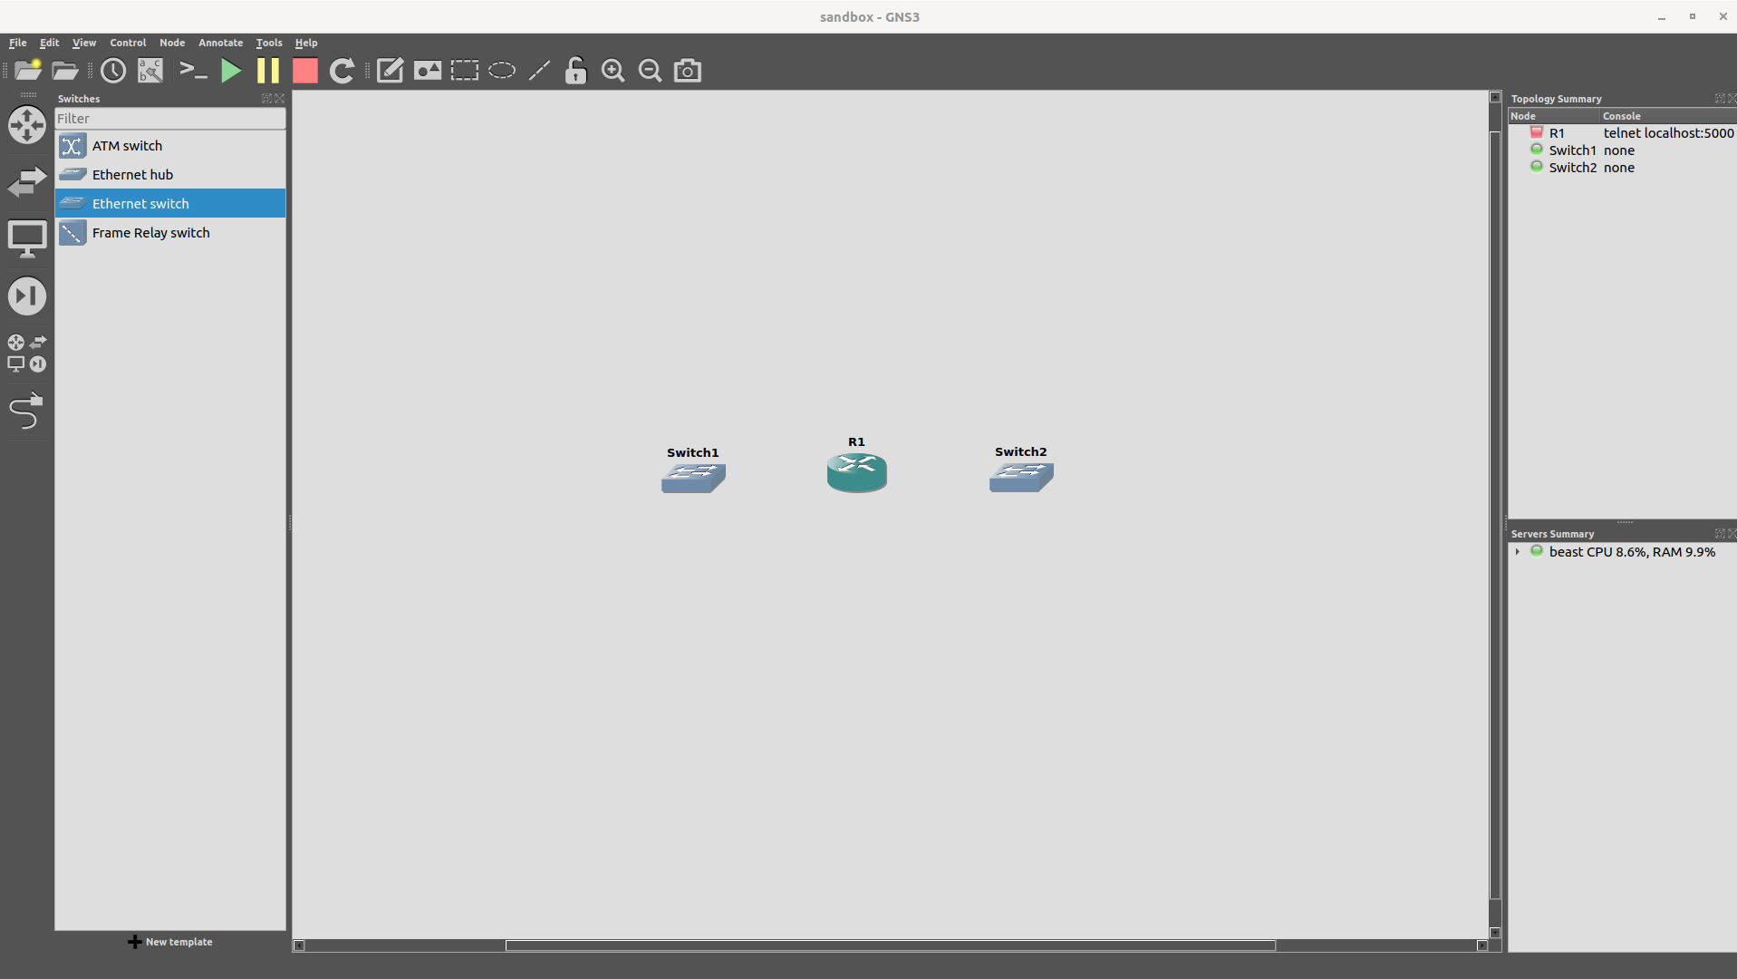
Task: Open console to all devices
Action: coord(193,71)
